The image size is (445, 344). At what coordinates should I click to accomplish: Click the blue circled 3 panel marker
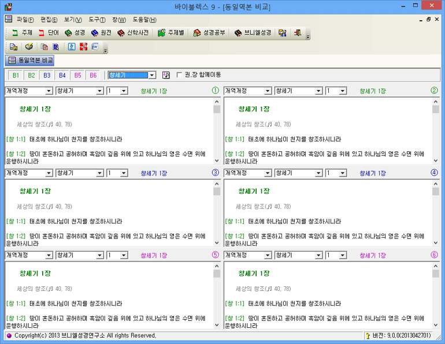(x=216, y=173)
